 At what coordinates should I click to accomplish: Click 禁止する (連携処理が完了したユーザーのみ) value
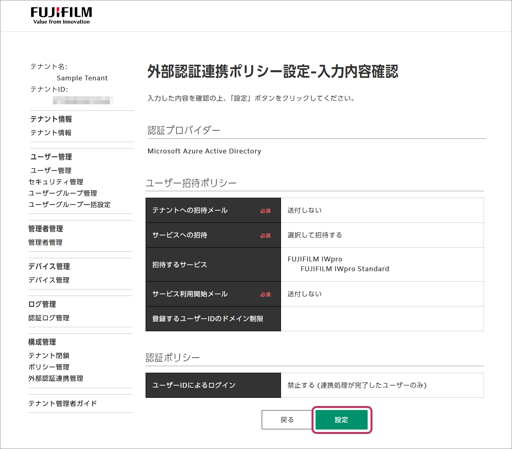[357, 385]
